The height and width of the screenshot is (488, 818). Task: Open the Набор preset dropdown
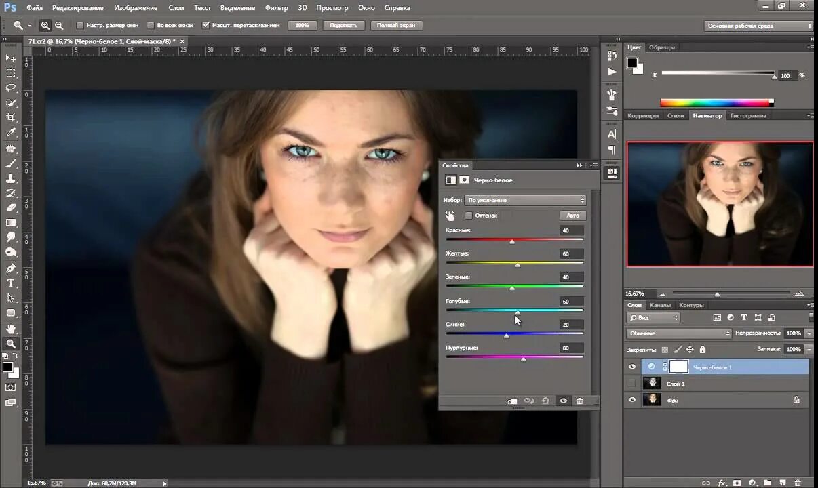[525, 201]
